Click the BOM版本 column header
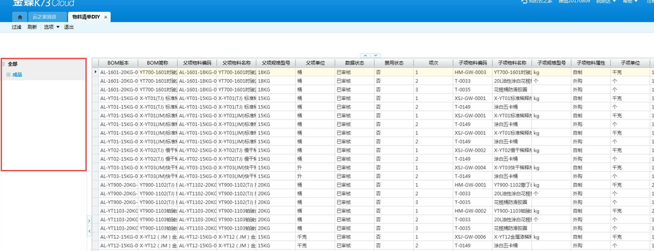Image resolution: width=654 pixels, height=251 pixels. coord(118,62)
